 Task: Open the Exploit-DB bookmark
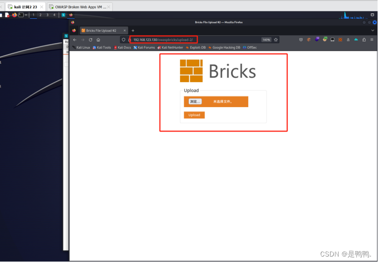[x=196, y=47]
